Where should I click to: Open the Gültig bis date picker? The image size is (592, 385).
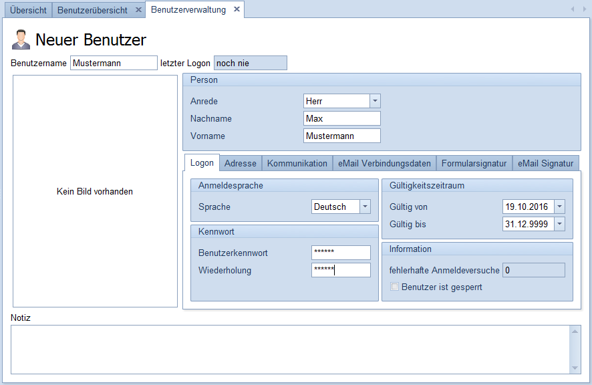point(559,224)
